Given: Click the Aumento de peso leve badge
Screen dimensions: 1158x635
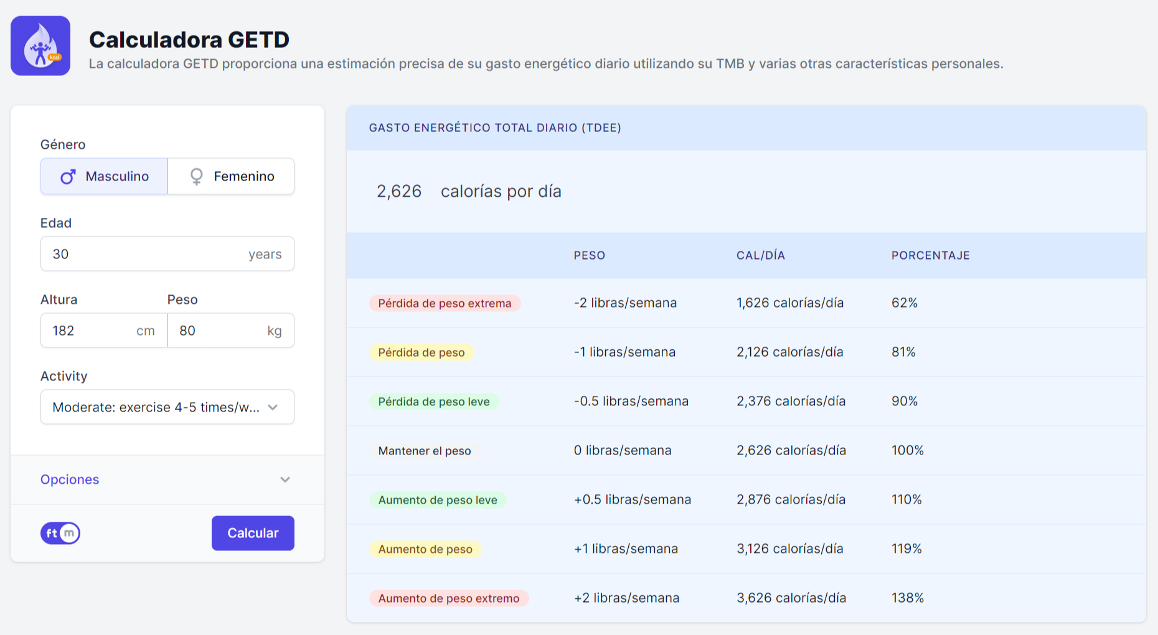Looking at the screenshot, I should pyautogui.click(x=438, y=500).
